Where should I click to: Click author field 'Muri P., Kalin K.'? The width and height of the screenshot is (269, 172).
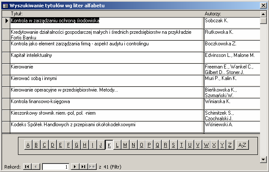(232, 81)
